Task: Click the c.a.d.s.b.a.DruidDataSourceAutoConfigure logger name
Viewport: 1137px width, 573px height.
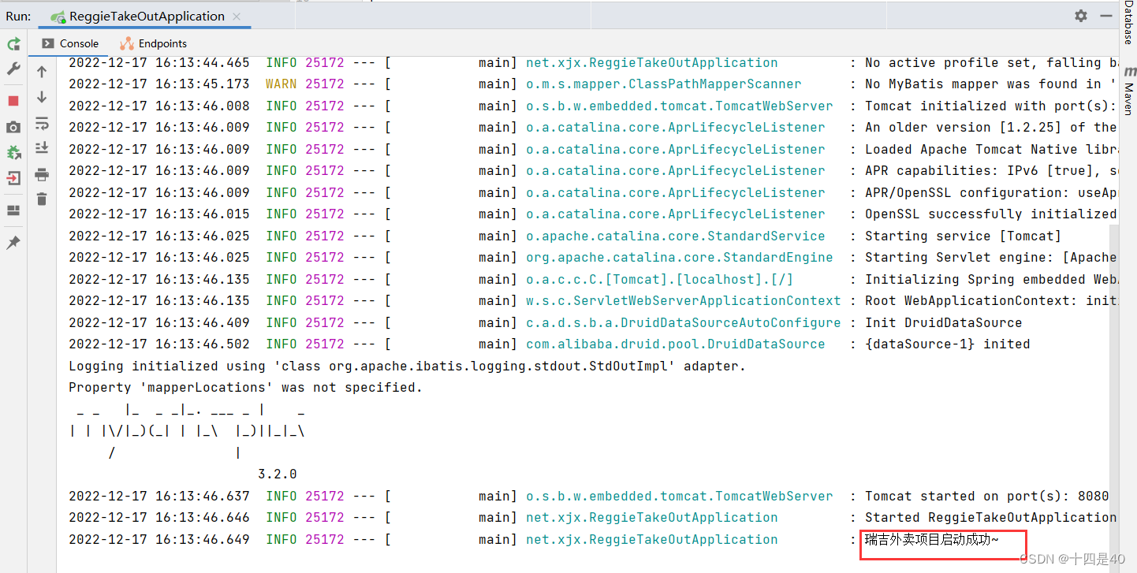Action: point(684,322)
